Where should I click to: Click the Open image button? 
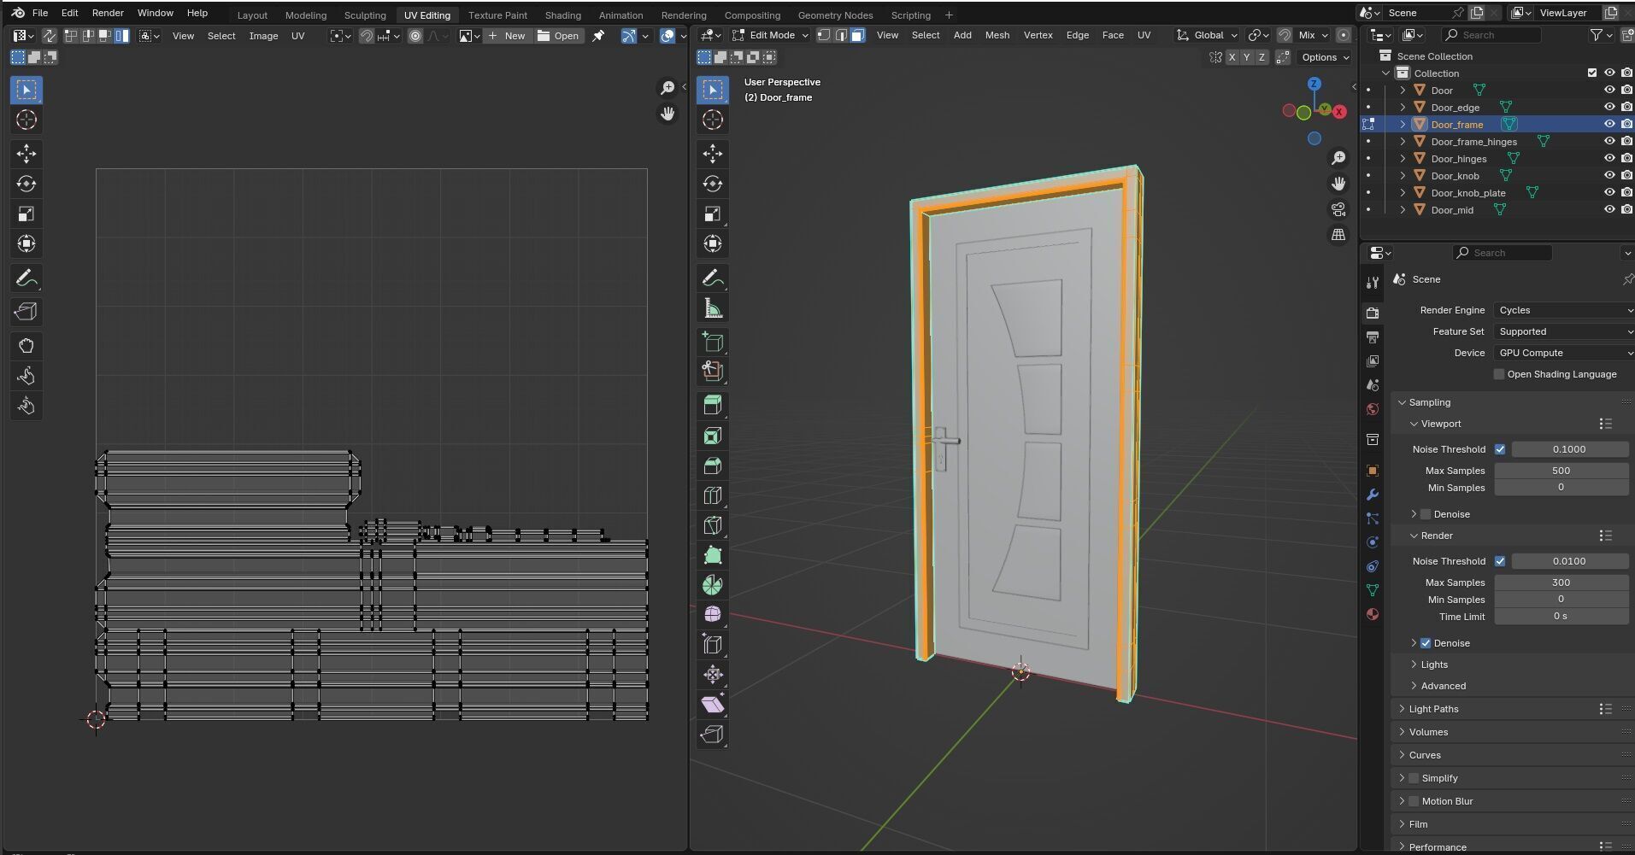click(558, 36)
